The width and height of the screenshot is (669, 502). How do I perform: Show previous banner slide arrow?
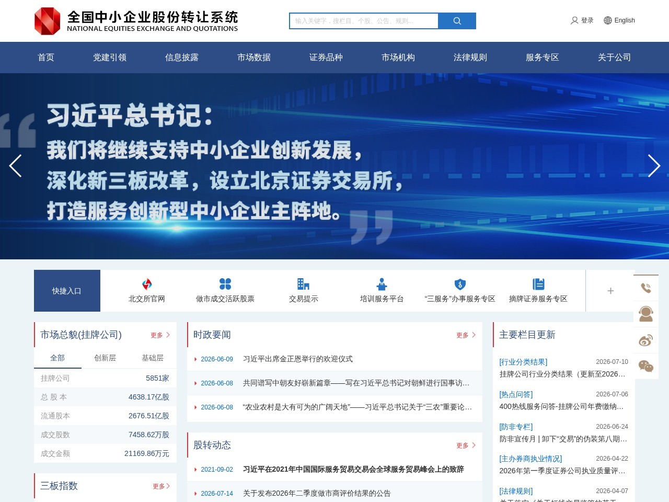tap(15, 166)
